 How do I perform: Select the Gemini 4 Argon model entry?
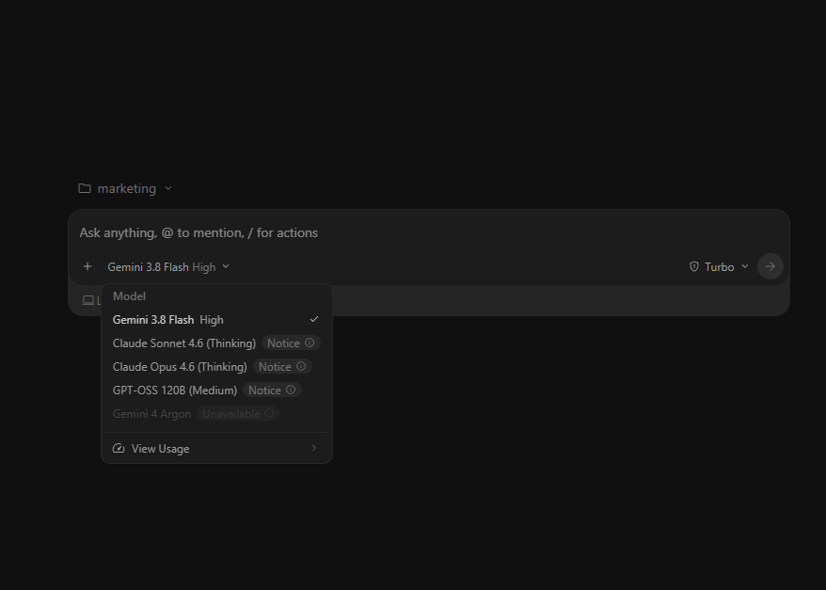216,414
